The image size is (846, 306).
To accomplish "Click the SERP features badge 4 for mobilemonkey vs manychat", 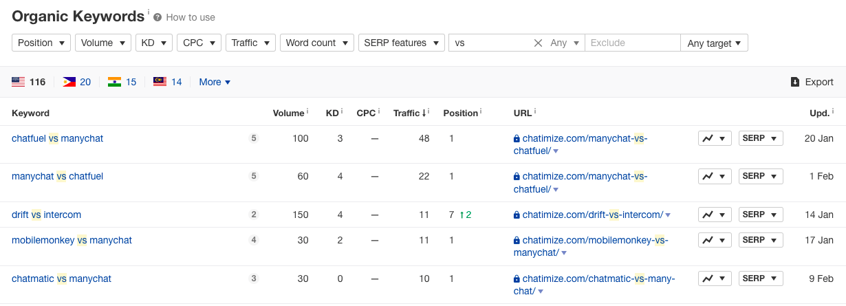I will click(254, 240).
